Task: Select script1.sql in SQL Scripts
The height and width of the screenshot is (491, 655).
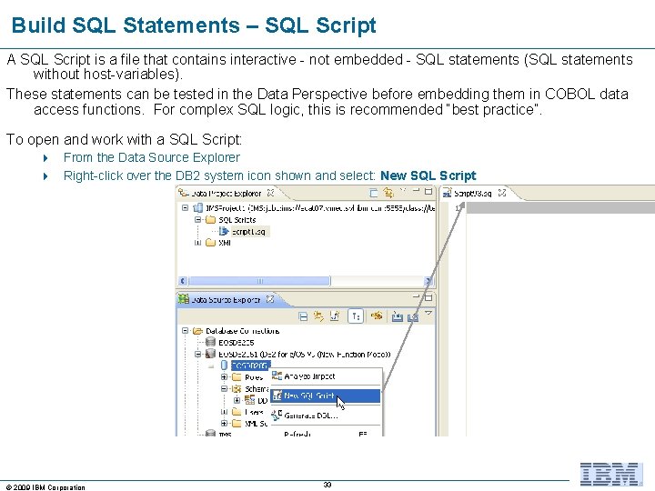Action: coord(249,231)
